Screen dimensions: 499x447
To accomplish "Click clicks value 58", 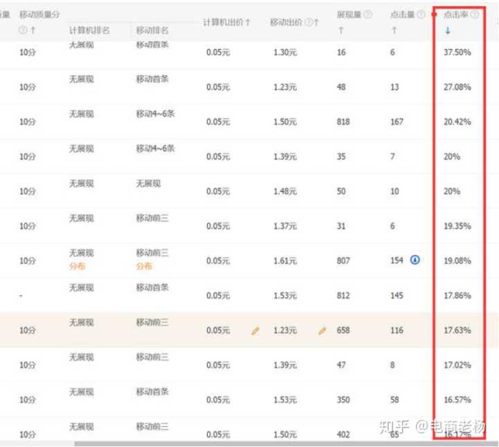I will 394,400.
